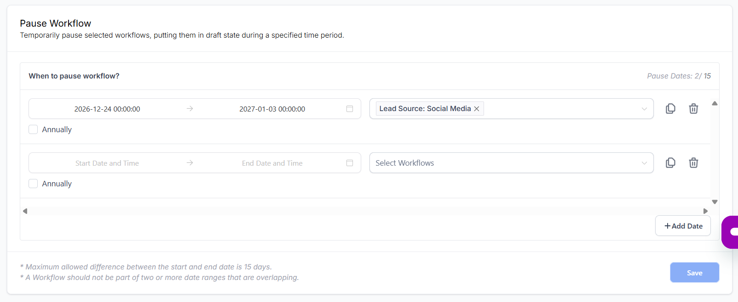The image size is (738, 302).
Task: Duplicate the first pause date row
Action: click(x=670, y=108)
